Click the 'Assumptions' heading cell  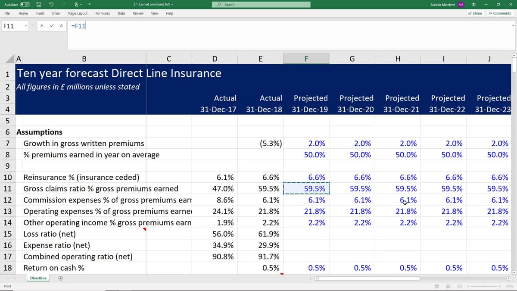point(40,132)
